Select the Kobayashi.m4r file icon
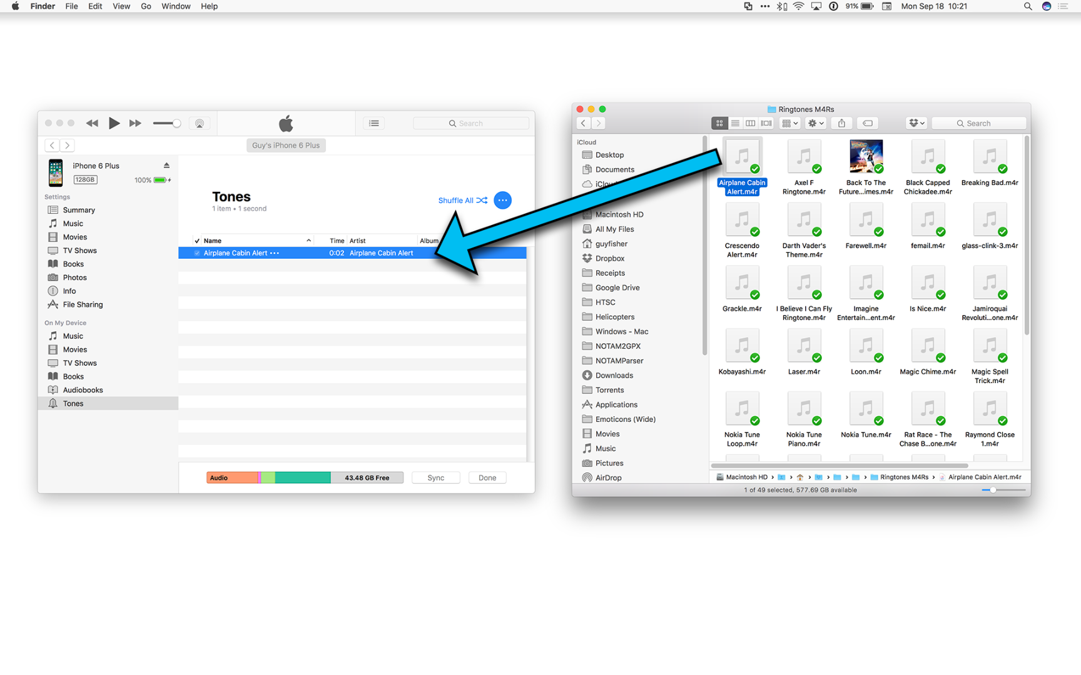This screenshot has width=1081, height=675. tap(742, 345)
